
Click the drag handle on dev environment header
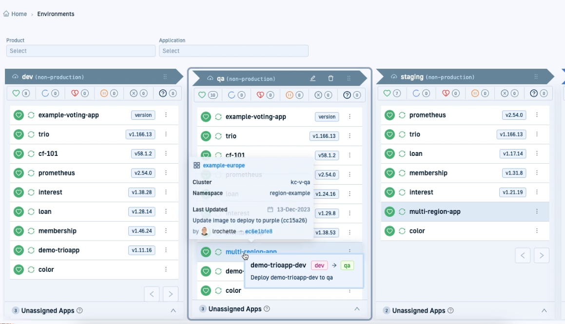coord(165,77)
